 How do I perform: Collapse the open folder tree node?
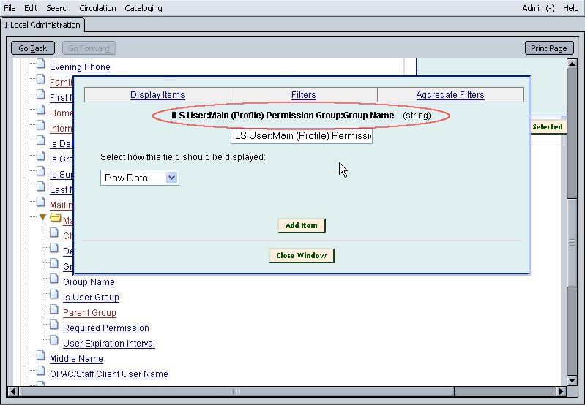(x=42, y=218)
